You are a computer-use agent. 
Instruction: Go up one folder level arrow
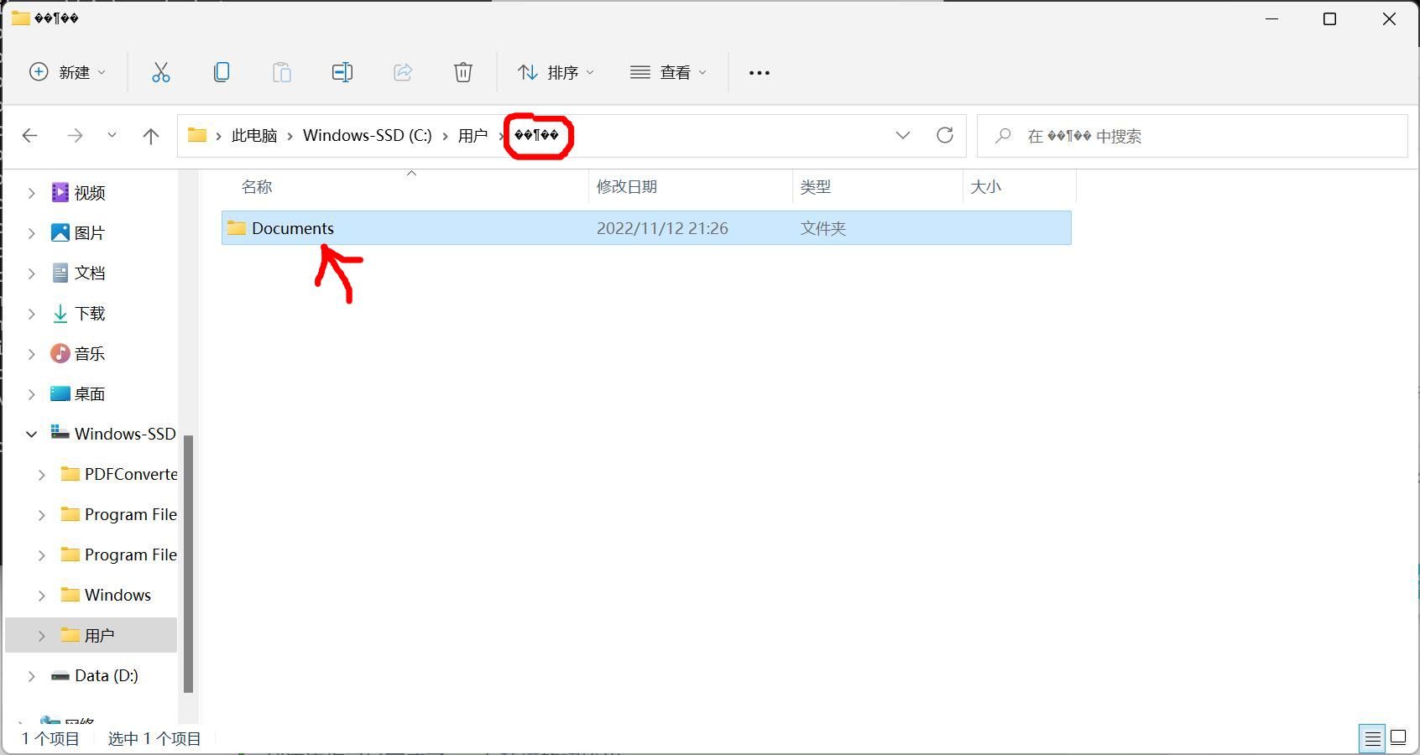(x=151, y=136)
